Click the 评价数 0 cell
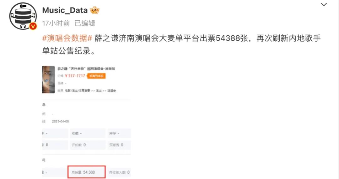 [87, 145]
